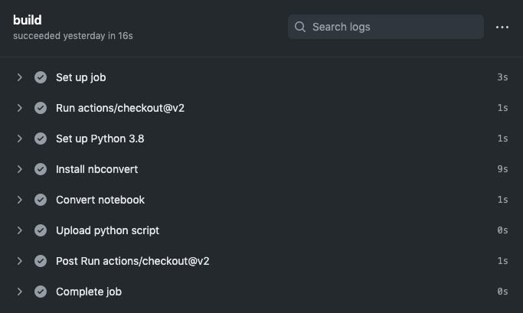Expand the Set up Python 3.8 chevron
This screenshot has height=313, width=523.
pyautogui.click(x=20, y=139)
